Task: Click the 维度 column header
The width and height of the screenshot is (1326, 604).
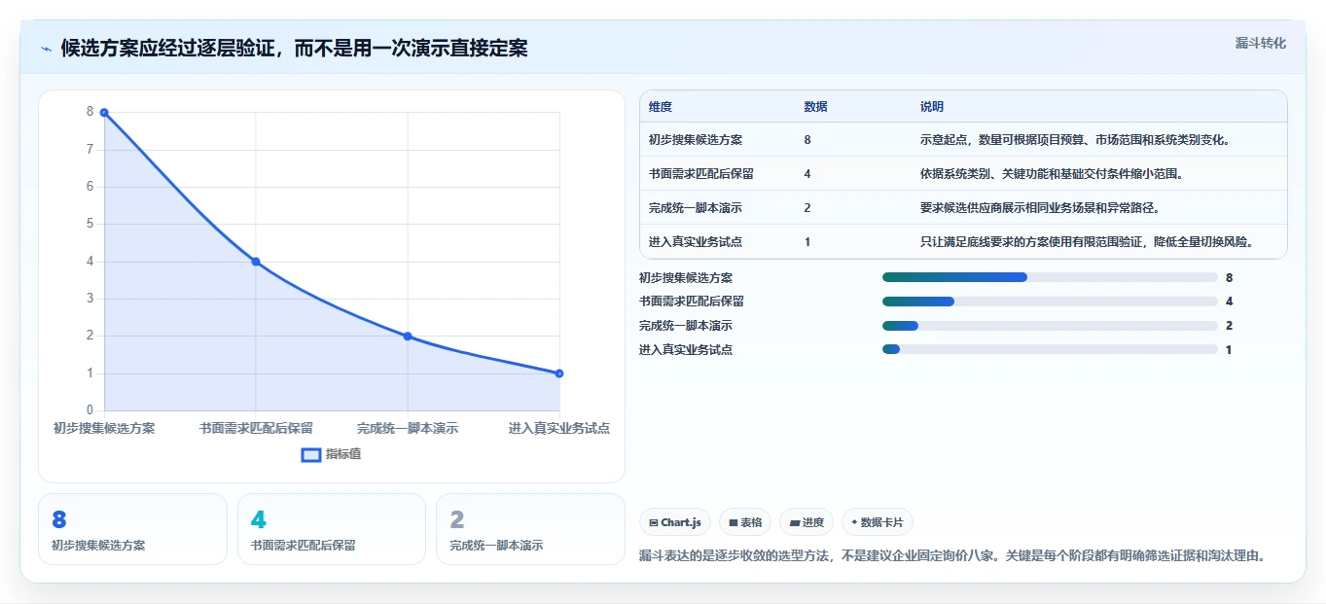Action: pyautogui.click(x=661, y=107)
